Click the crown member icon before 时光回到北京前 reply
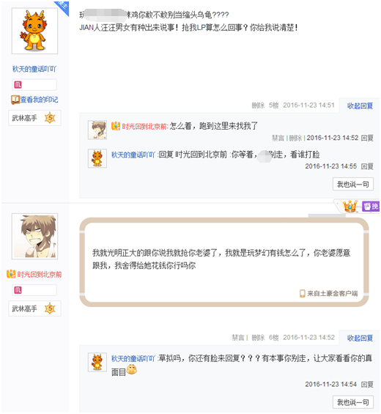Screen dimensions: 381x414 116,126
